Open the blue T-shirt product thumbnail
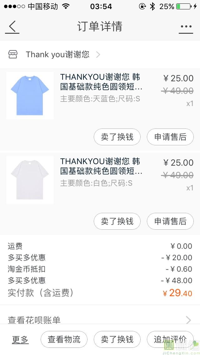The width and height of the screenshot is (200, 355). pyautogui.click(x=30, y=96)
